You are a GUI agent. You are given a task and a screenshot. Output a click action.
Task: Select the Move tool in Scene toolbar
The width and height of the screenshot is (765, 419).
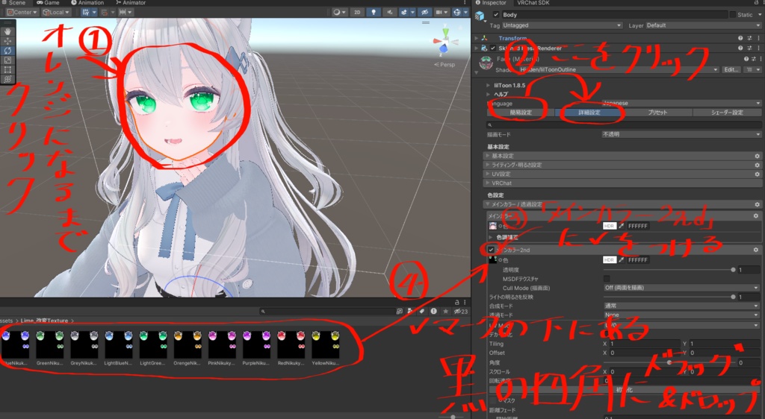7,41
